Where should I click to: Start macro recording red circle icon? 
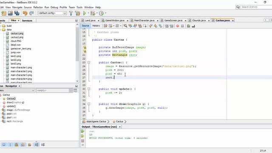pyautogui.click(x=178, y=26)
